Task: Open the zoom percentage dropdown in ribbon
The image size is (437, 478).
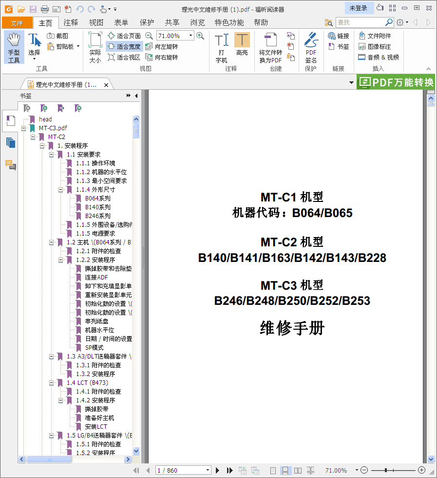Action: click(x=190, y=36)
